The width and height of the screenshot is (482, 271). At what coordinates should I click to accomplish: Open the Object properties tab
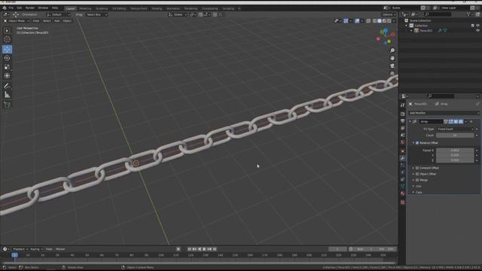point(403,151)
